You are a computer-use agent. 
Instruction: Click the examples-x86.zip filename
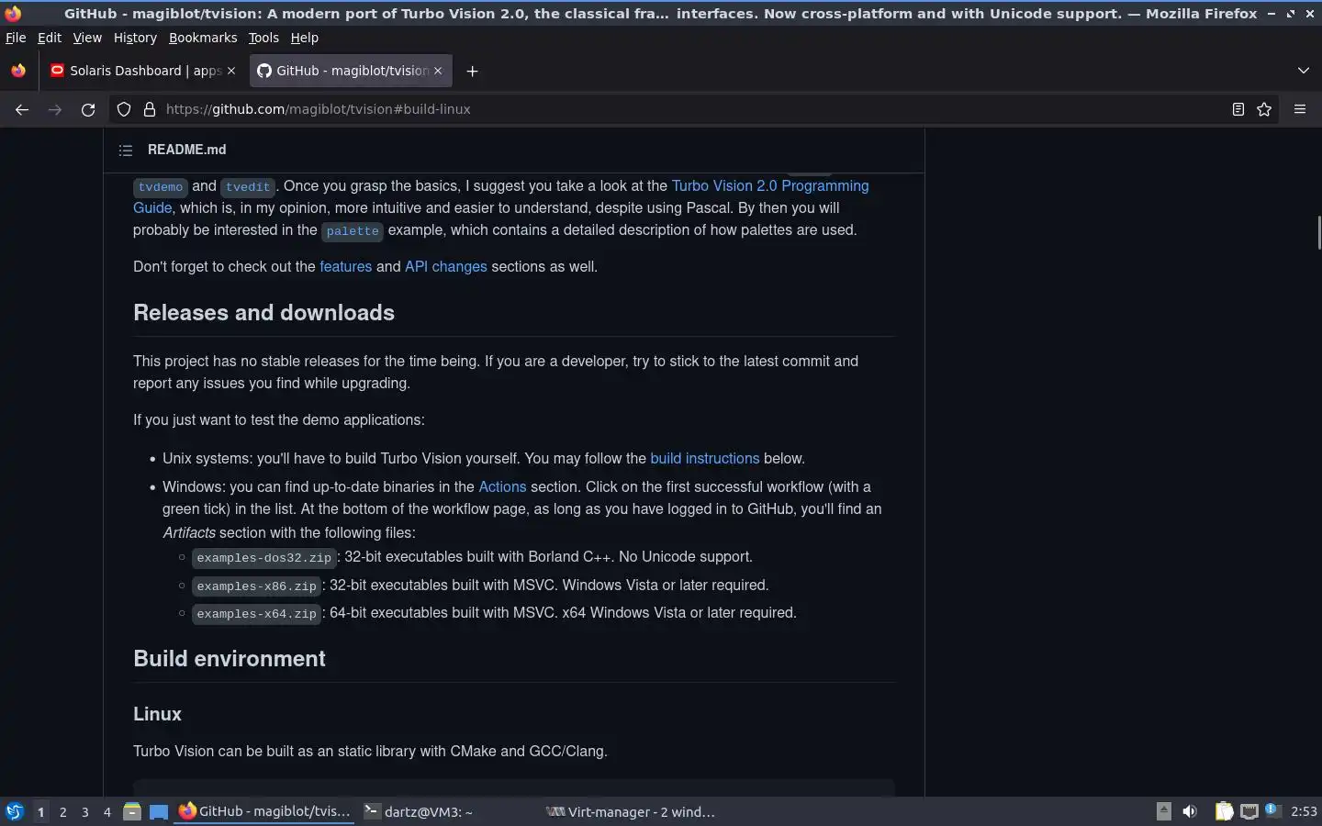256,586
